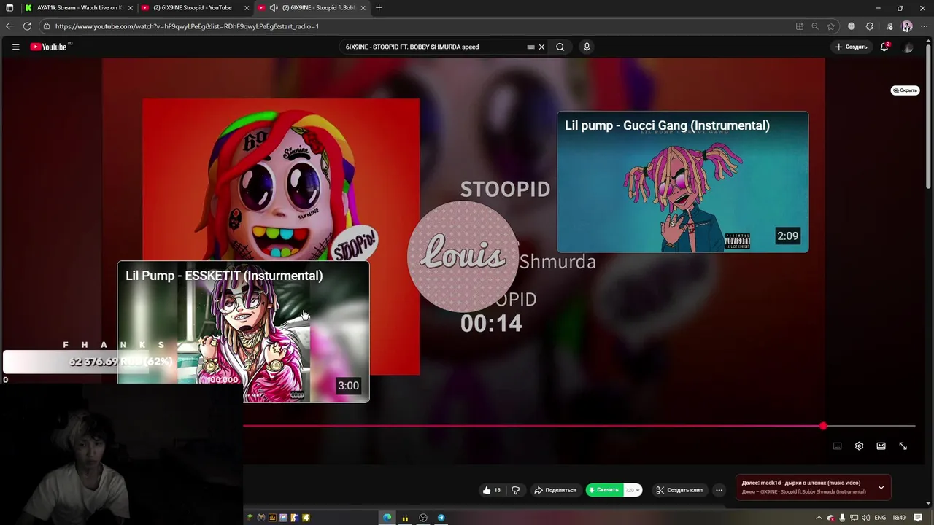934x525 pixels.
Task: Click the Поделиться share button
Action: point(556,490)
